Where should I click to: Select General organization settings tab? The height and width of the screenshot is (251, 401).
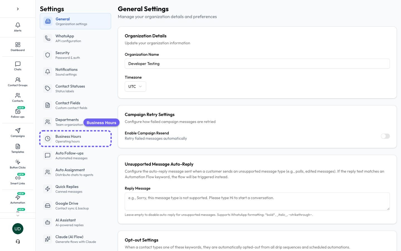coord(75,21)
